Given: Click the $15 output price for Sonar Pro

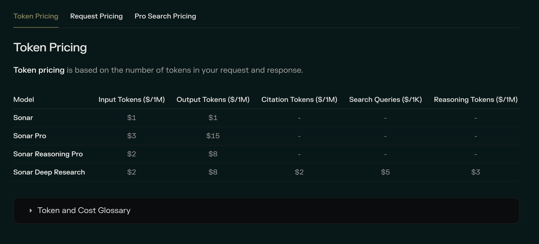Looking at the screenshot, I should click(x=213, y=136).
